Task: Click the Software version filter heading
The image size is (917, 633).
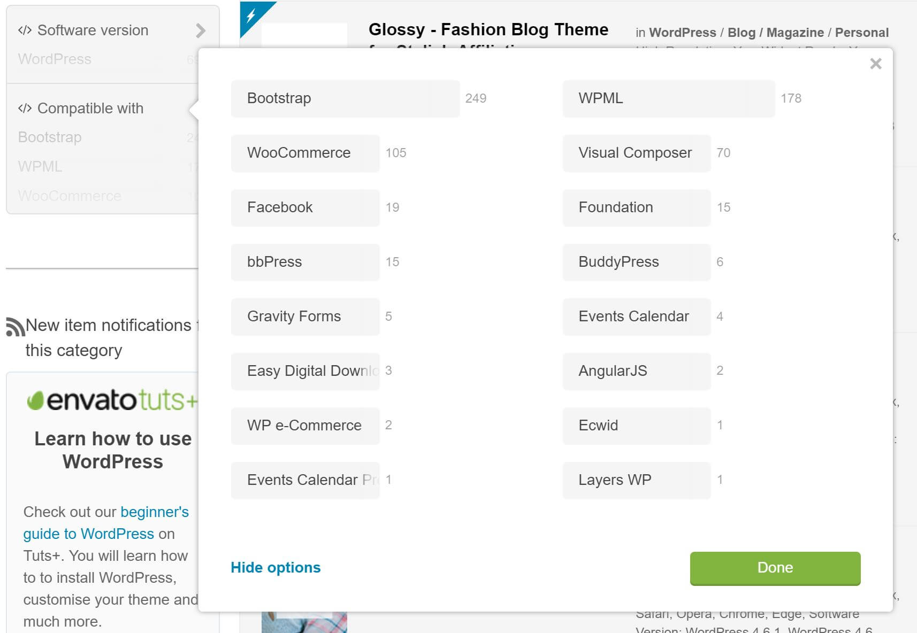Action: coord(93,30)
